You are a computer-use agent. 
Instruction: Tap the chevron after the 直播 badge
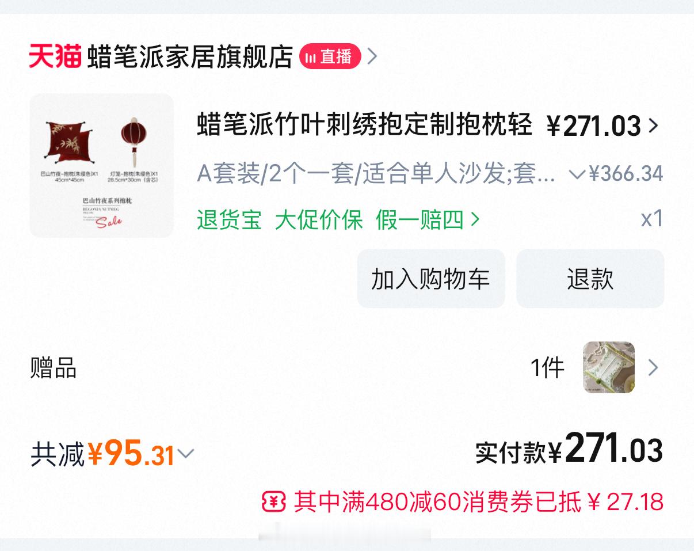372,56
